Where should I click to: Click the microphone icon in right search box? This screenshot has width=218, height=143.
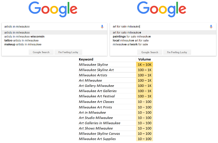pos(211,26)
